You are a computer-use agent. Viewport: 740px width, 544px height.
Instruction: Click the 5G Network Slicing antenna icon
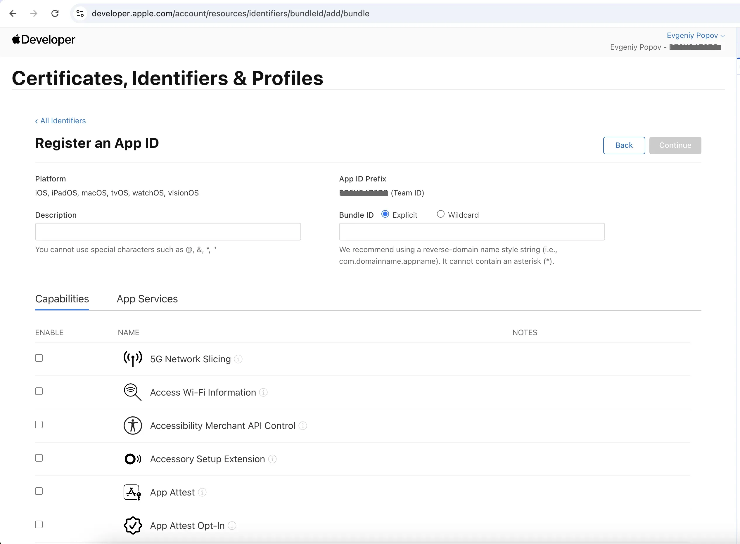point(133,358)
